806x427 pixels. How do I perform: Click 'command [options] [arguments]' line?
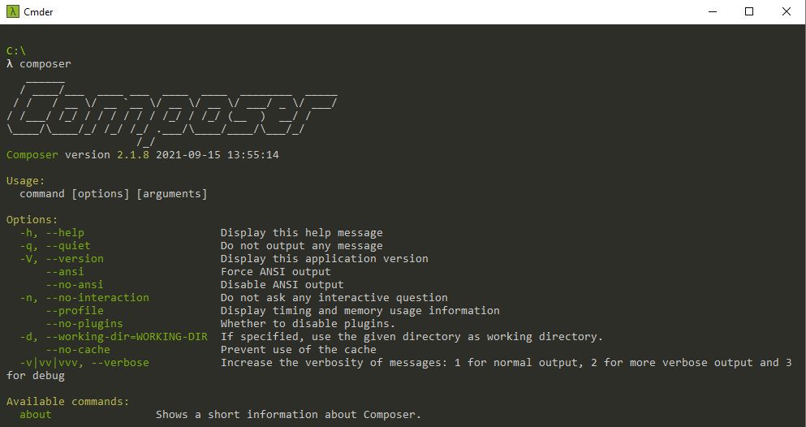point(113,194)
